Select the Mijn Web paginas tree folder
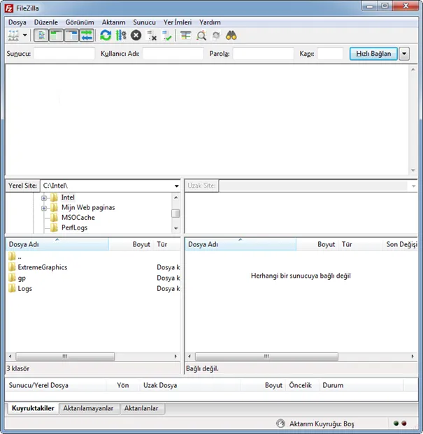The image size is (423, 434). 88,207
